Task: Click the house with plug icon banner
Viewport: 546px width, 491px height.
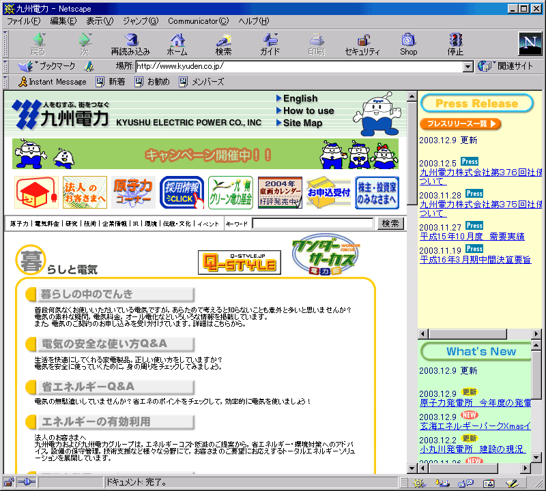Action: (36, 192)
